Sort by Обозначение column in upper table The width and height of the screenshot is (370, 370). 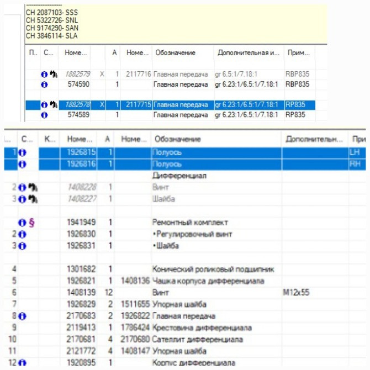(175, 53)
